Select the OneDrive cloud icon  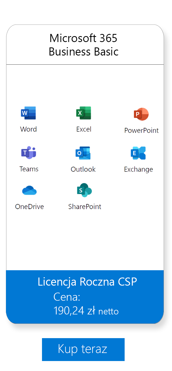tap(29, 190)
